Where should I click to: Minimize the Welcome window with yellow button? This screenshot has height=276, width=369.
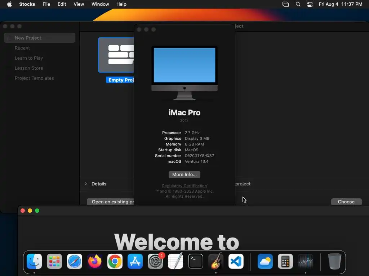click(30, 211)
